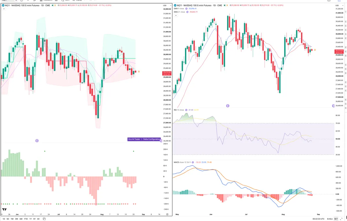Click the NQ1! symbol logo on right chart

point(175,5)
